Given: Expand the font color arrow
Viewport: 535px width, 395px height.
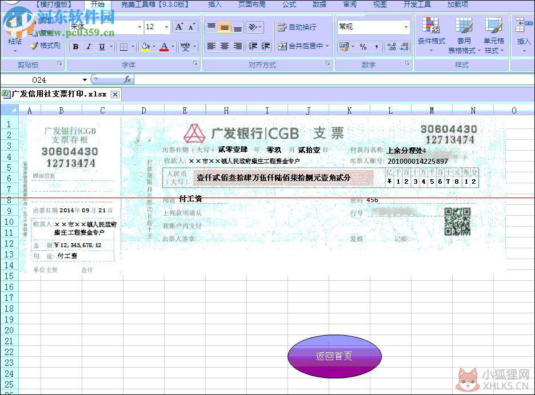Looking at the screenshot, I should point(173,47).
